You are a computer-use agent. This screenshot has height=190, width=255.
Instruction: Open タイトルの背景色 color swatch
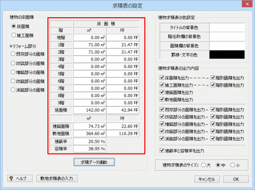coord(227,27)
